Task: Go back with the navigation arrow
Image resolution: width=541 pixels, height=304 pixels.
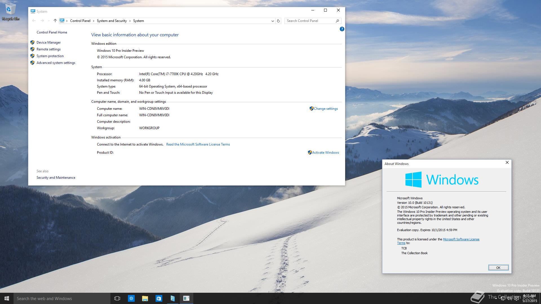Action: tap(34, 21)
